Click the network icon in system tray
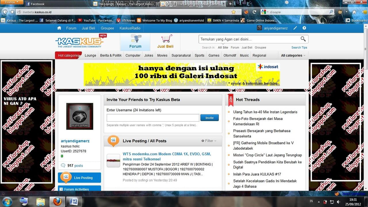368x207 pixels. (332, 202)
